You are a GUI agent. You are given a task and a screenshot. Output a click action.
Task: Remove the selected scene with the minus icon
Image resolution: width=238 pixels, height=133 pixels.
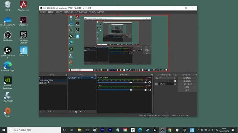click(x=44, y=112)
